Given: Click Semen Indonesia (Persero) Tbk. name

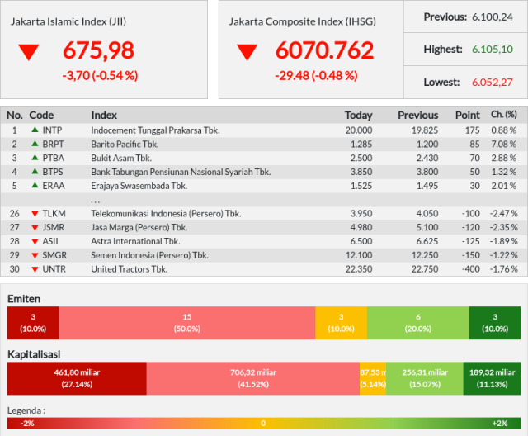Looking at the screenshot, I should [x=149, y=255].
